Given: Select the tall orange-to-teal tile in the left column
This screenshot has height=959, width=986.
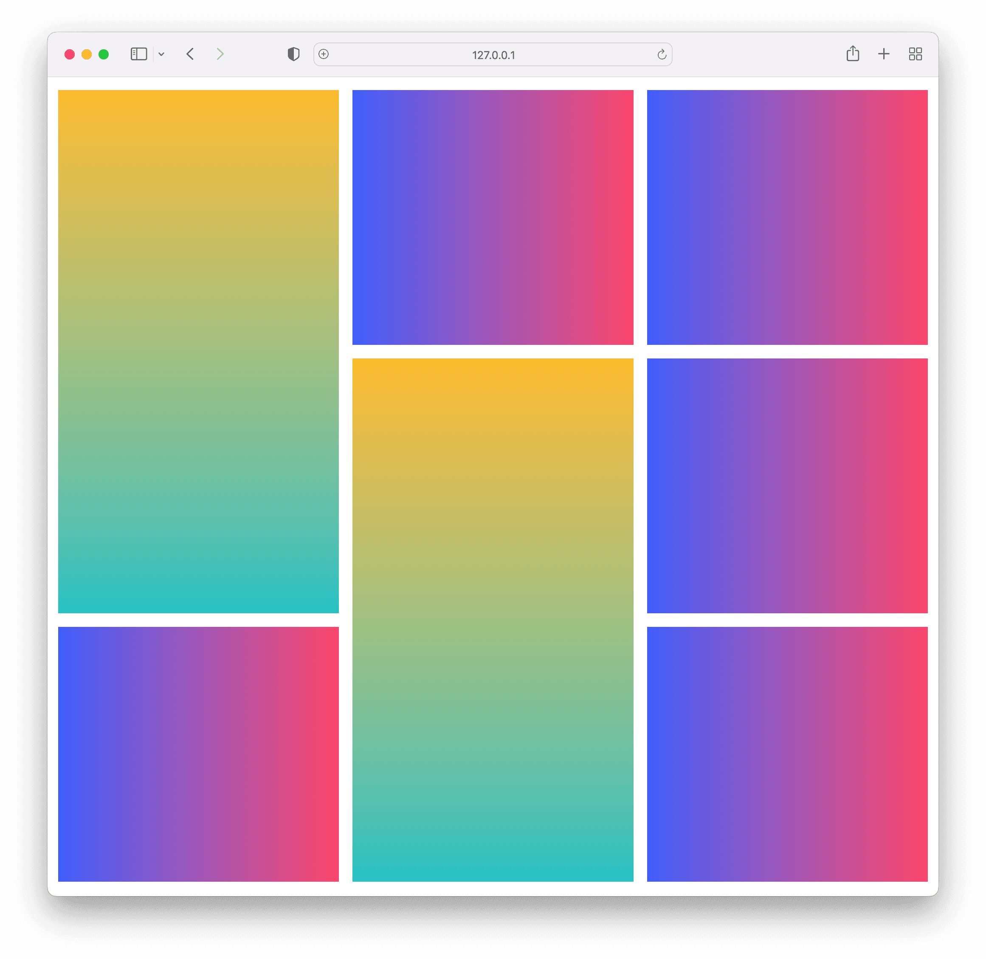Looking at the screenshot, I should point(198,352).
